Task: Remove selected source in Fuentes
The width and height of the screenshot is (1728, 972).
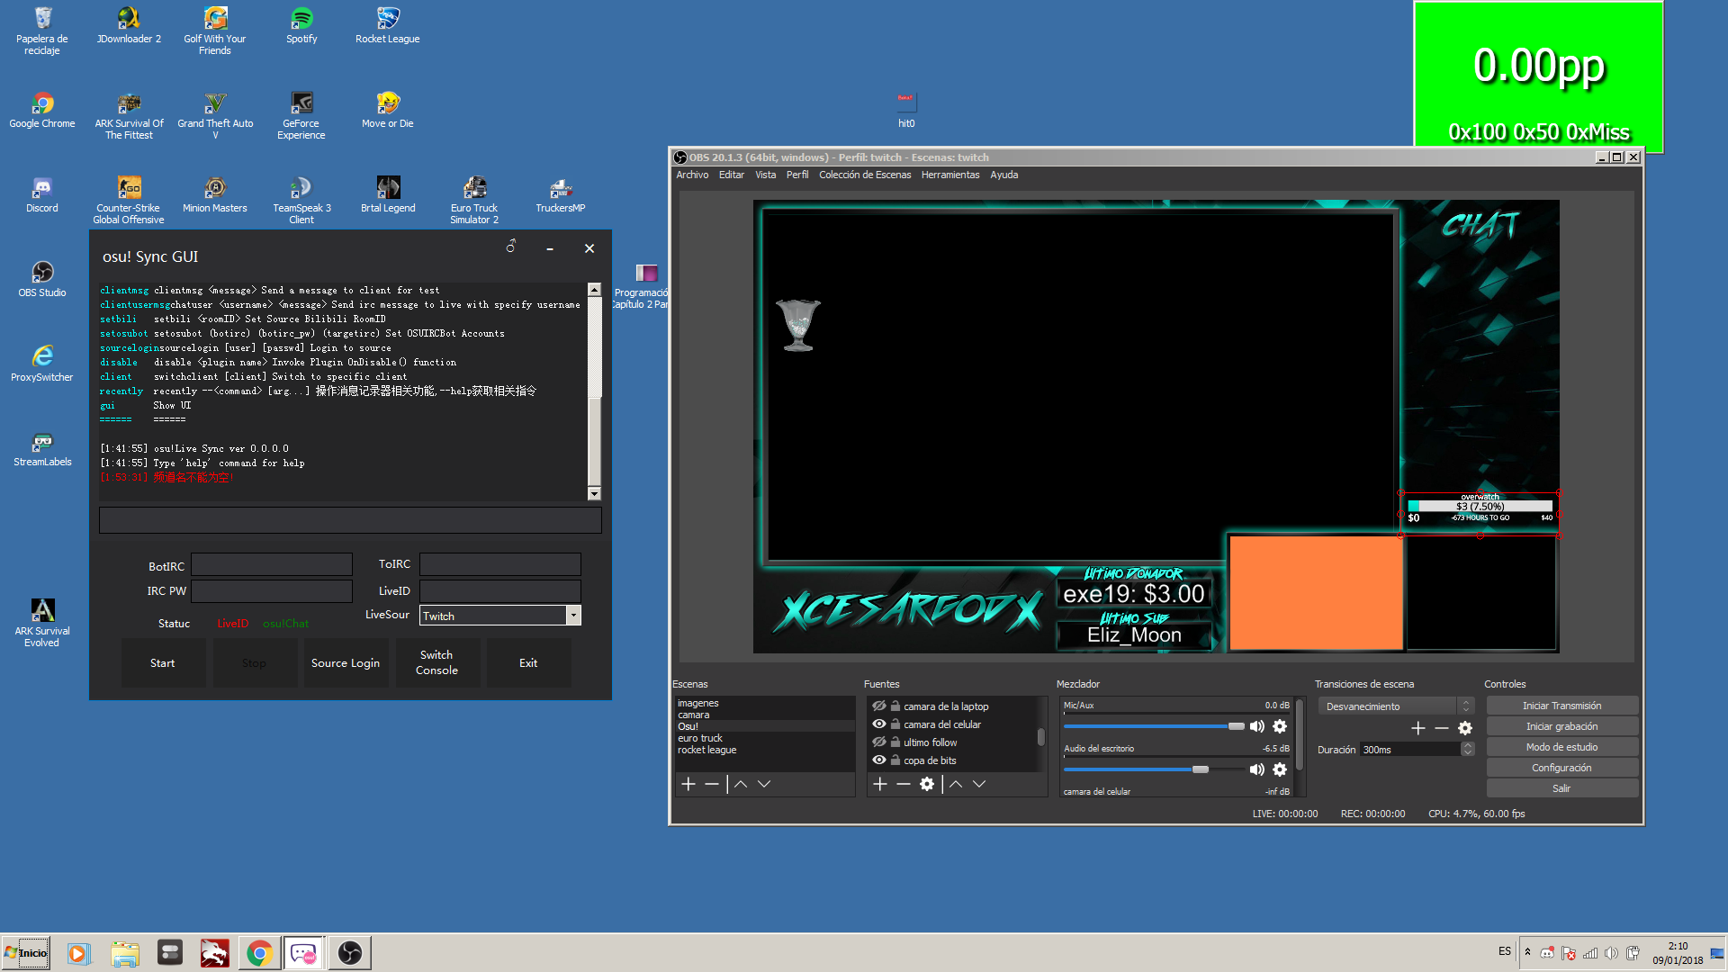Action: pyautogui.click(x=904, y=784)
